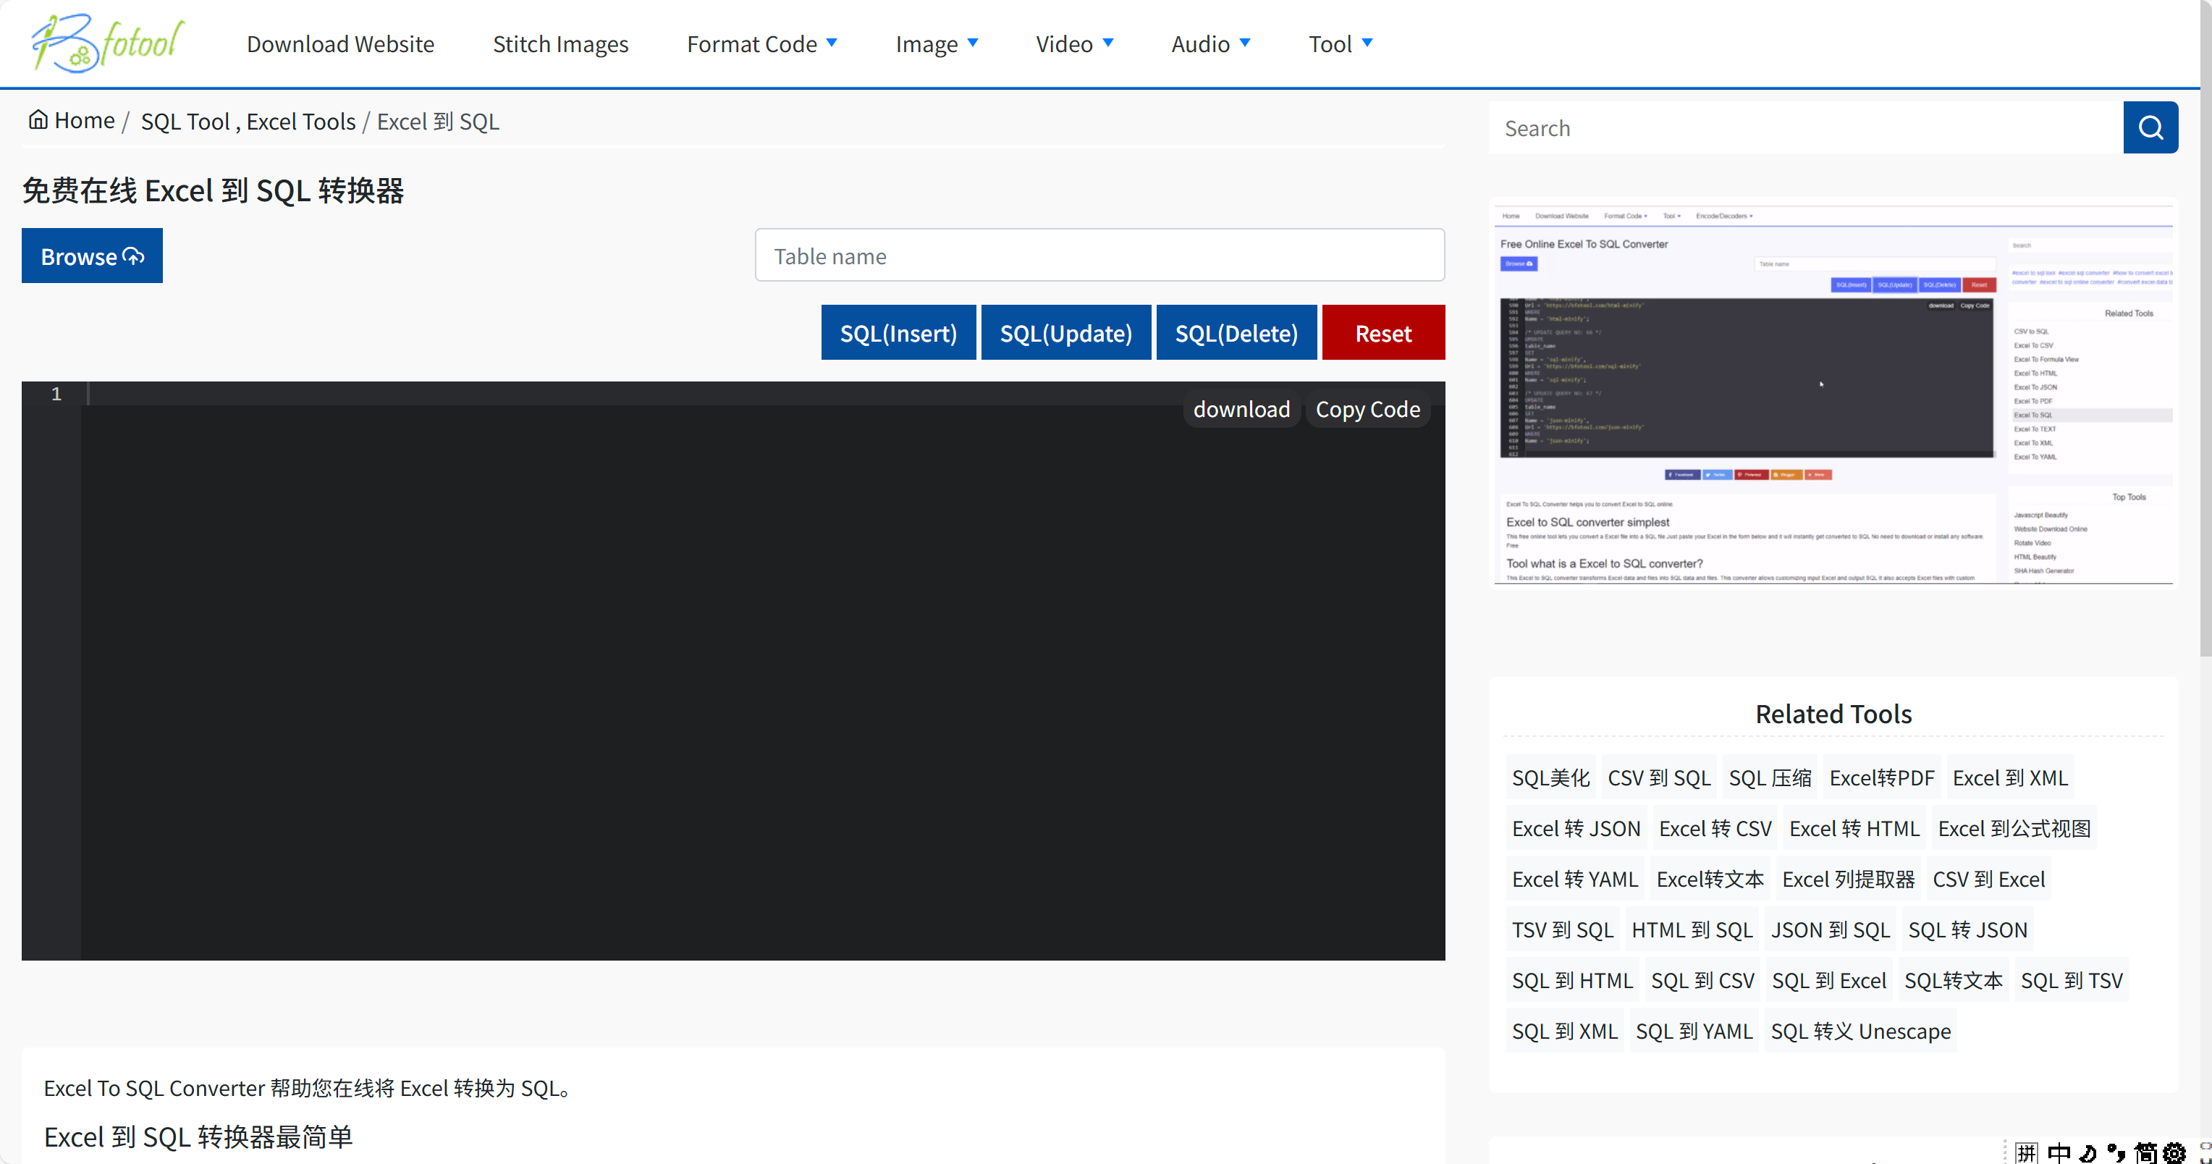Open the Download Website menu item
The height and width of the screenshot is (1164, 2212).
click(x=340, y=44)
